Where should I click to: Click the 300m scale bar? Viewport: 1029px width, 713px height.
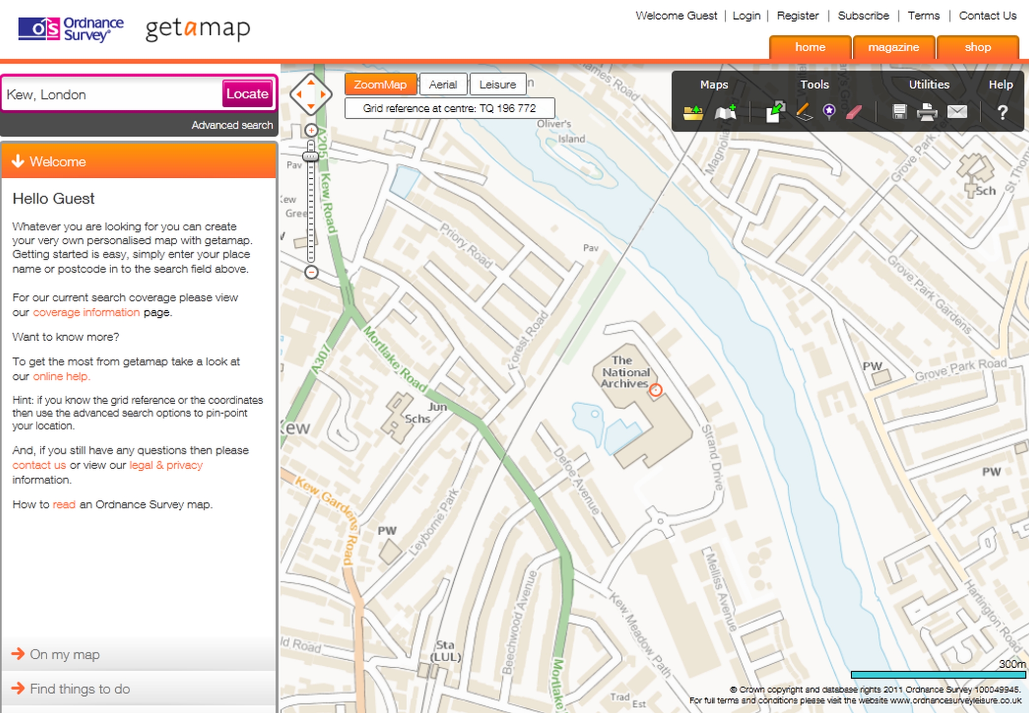tap(938, 675)
